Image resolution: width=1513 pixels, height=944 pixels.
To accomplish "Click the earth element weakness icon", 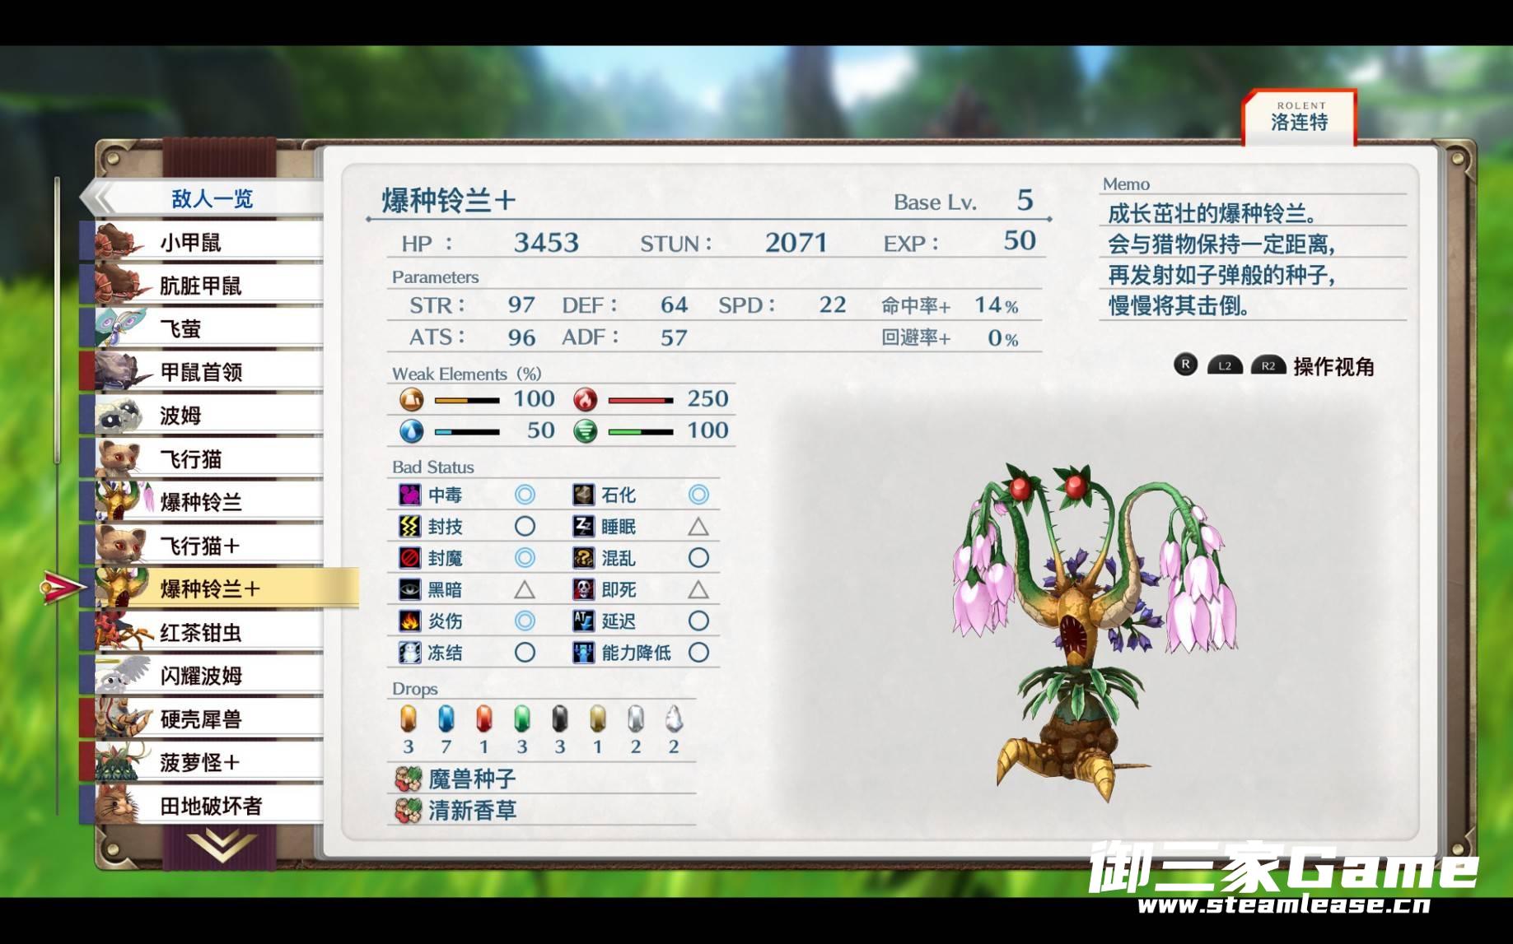I will click(x=411, y=400).
